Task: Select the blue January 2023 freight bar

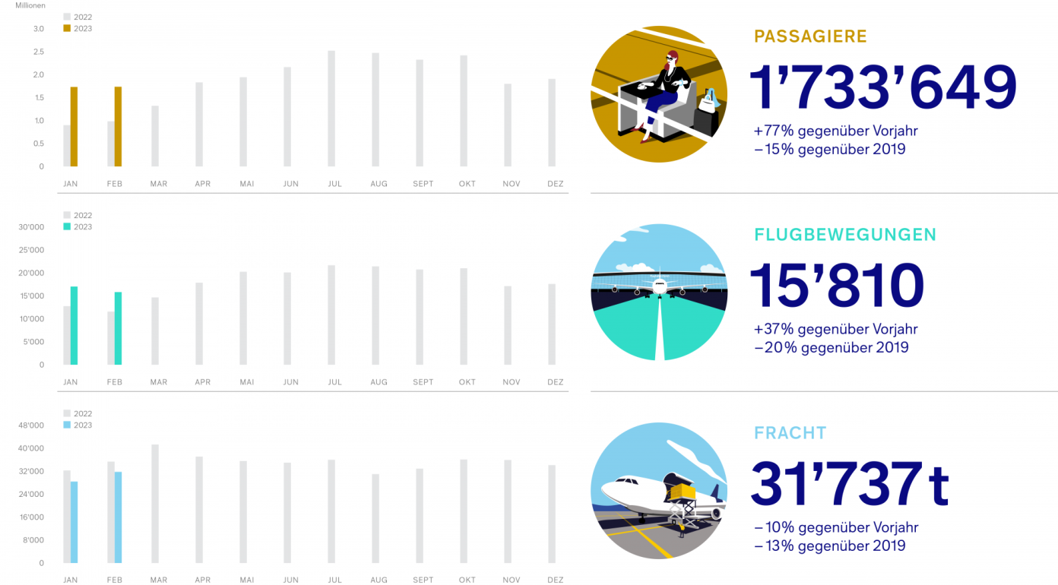Action: click(x=74, y=522)
